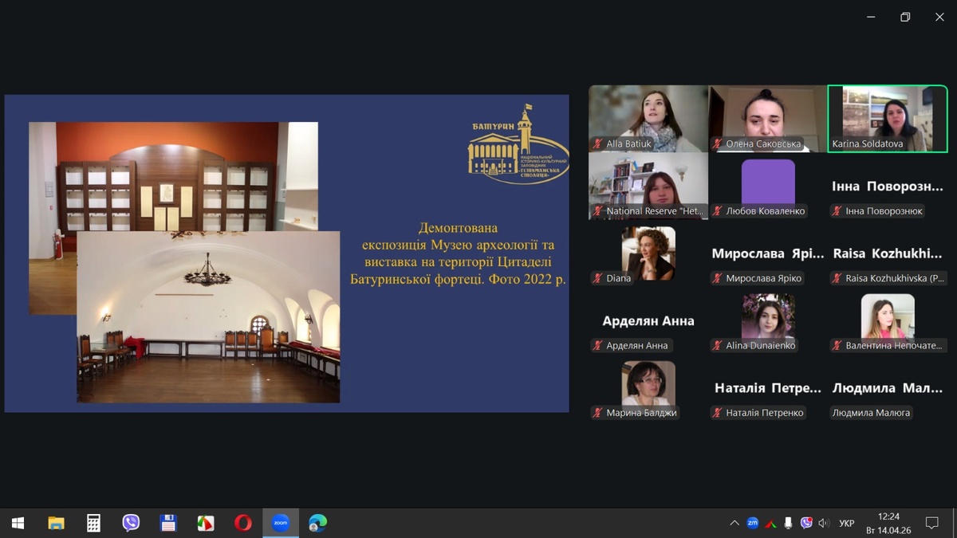Open File Explorer from the taskbar
The image size is (957, 538).
click(x=56, y=523)
